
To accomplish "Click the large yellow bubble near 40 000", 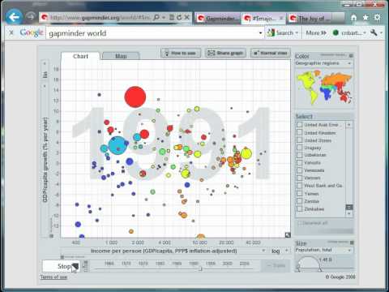I will [246, 153].
